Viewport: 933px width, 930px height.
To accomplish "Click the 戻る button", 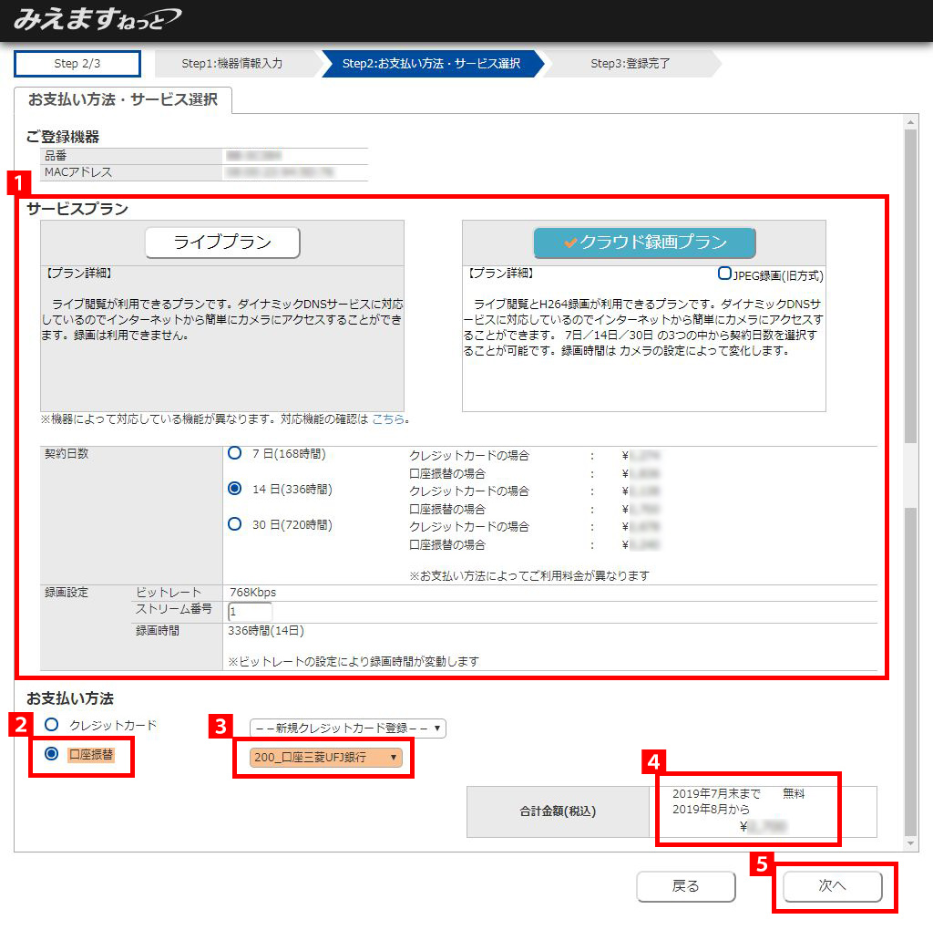I will [x=685, y=886].
